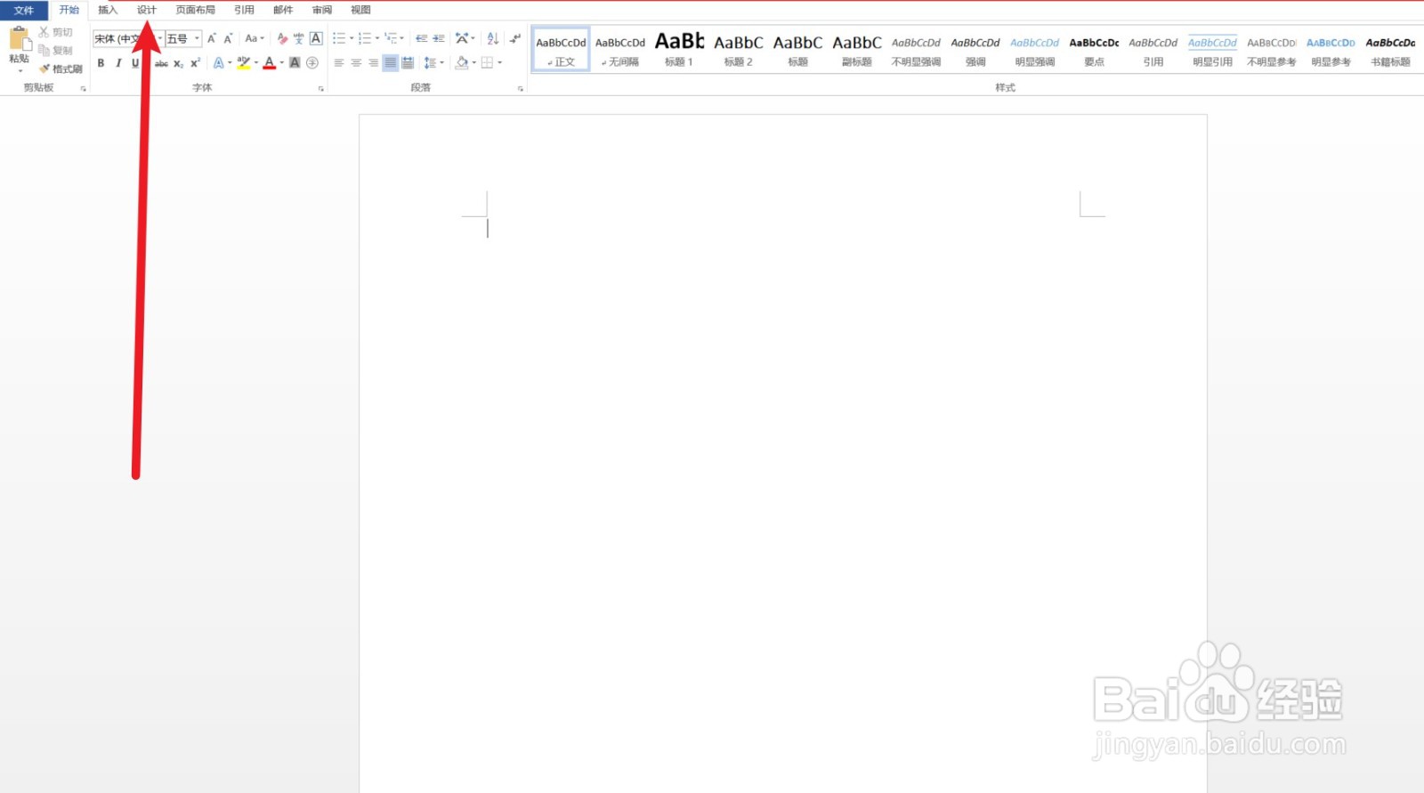1424x793 pixels.
Task: Open the File (文件) tab
Action: [x=24, y=11]
